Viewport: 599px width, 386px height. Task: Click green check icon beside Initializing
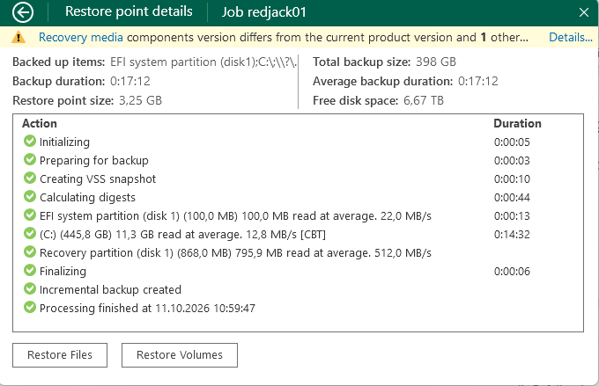coord(30,142)
